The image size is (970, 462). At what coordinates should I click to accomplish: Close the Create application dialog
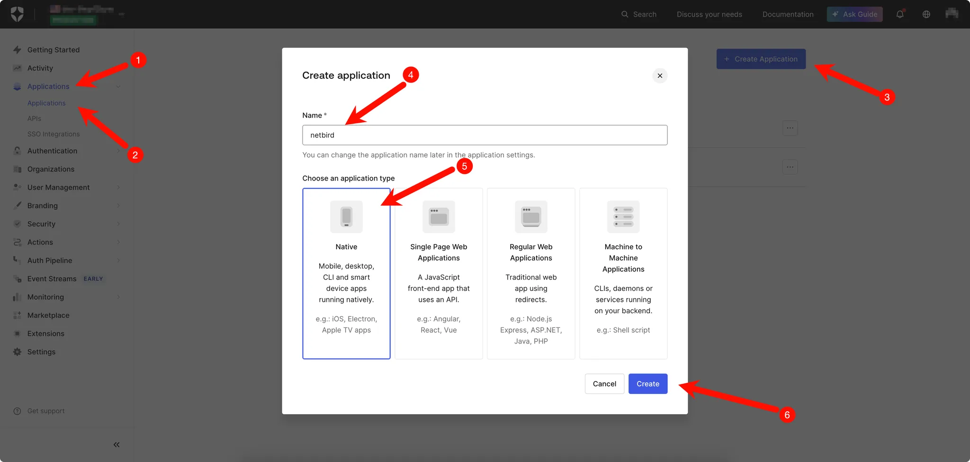pos(660,76)
